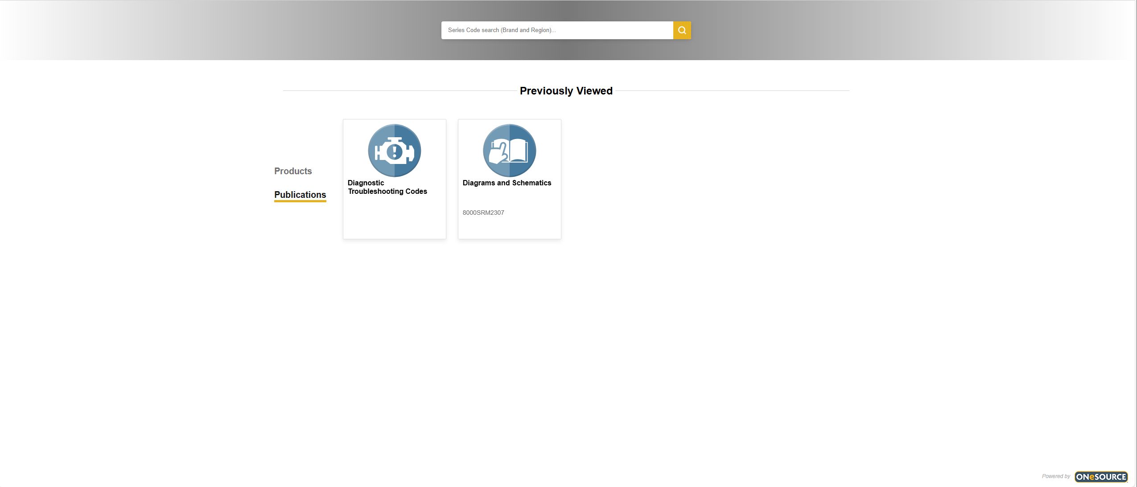Click the ONeSOURCE logo badge
This screenshot has width=1137, height=487.
click(1100, 477)
